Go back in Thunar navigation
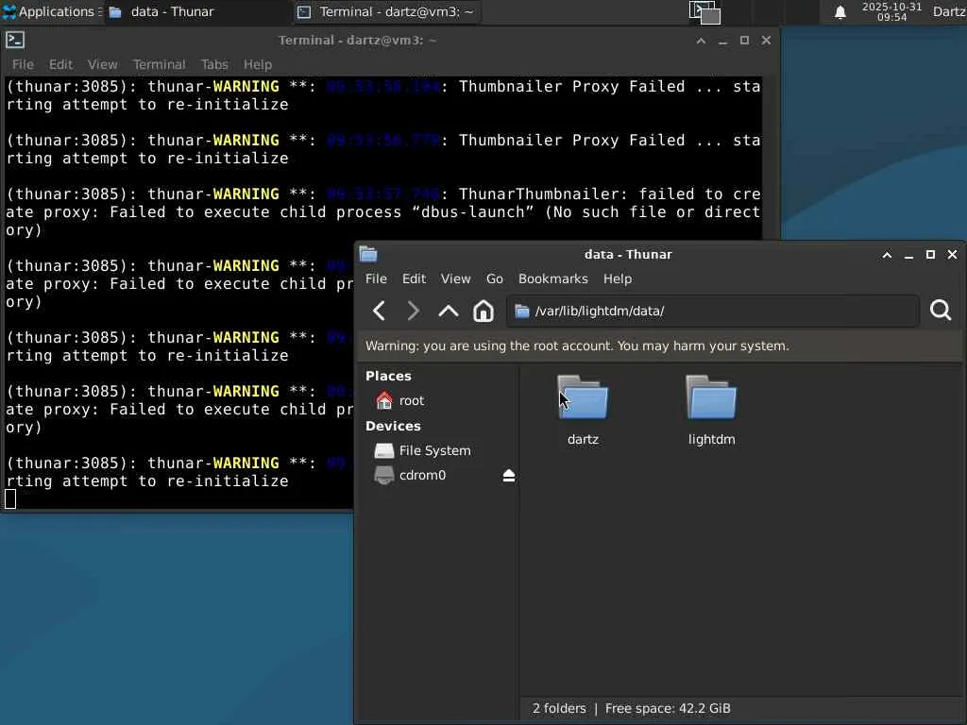This screenshot has height=725, width=967. [380, 311]
